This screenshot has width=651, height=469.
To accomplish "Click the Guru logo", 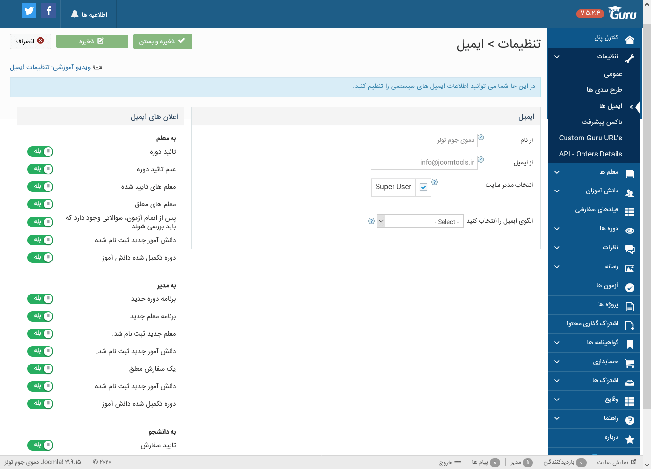I will coord(622,14).
